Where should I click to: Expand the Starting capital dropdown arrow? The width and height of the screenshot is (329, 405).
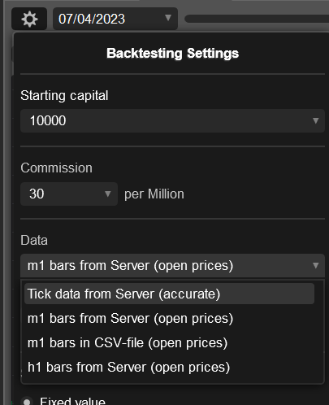[315, 120]
